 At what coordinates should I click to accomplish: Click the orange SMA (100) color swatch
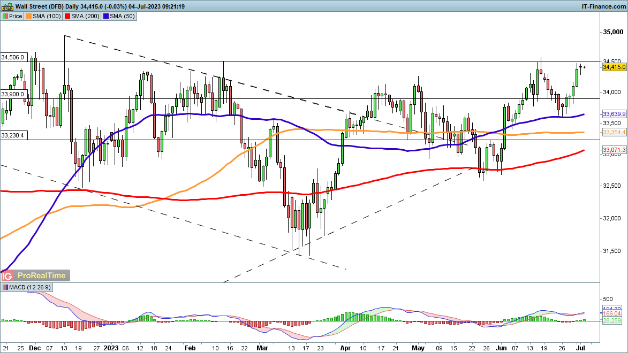pos(29,16)
